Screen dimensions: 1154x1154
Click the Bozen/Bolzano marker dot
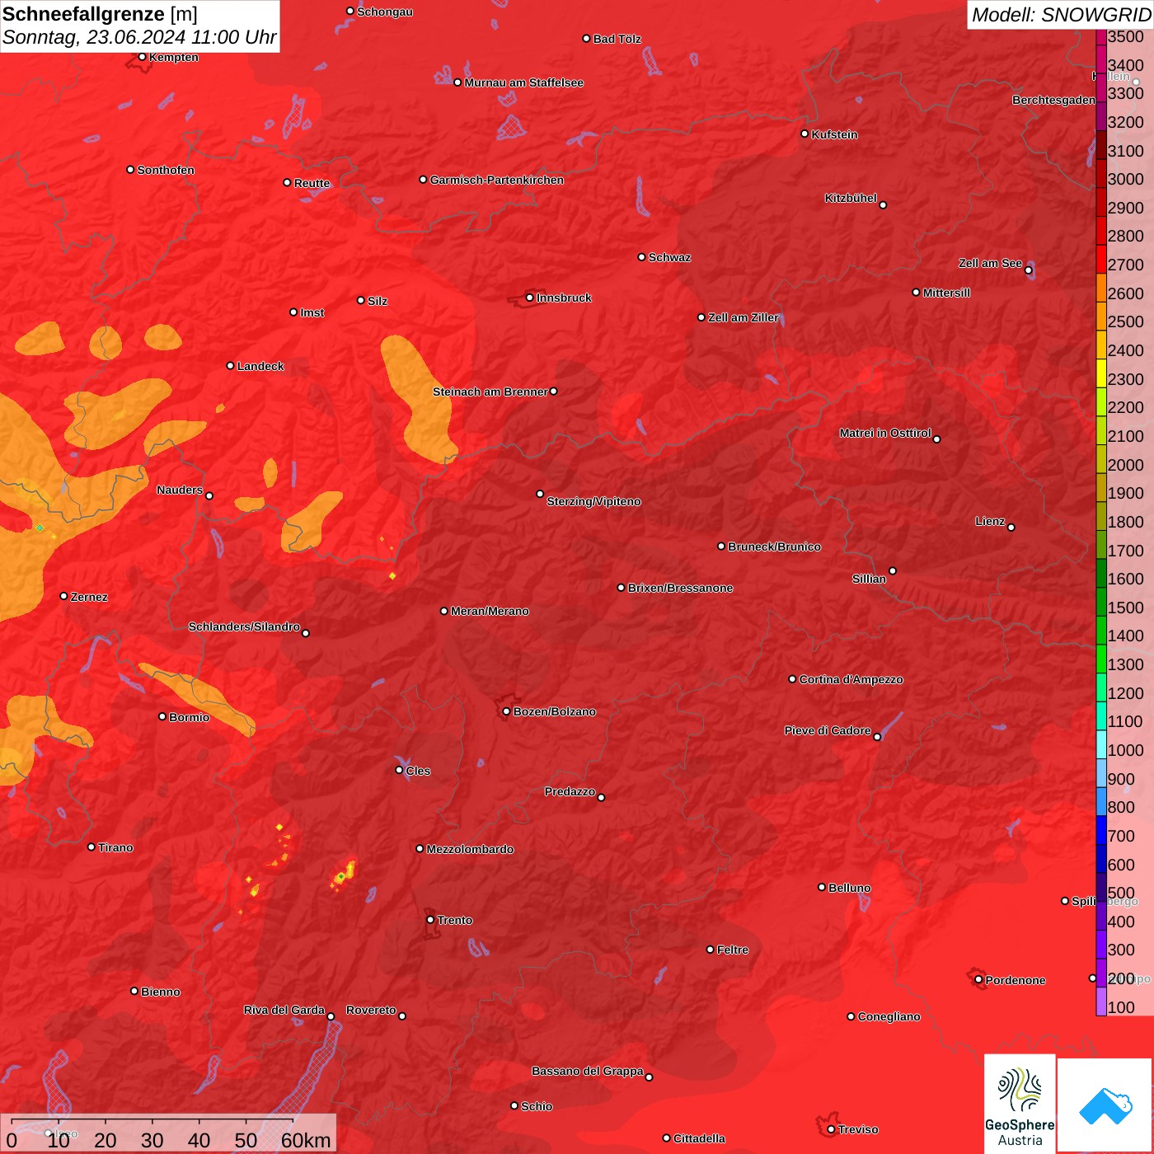[x=506, y=711]
